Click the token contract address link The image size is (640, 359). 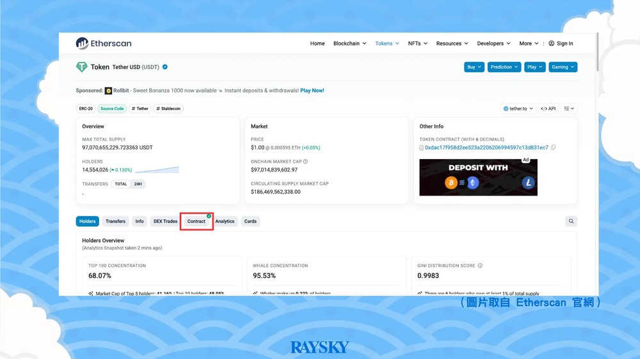(x=486, y=148)
